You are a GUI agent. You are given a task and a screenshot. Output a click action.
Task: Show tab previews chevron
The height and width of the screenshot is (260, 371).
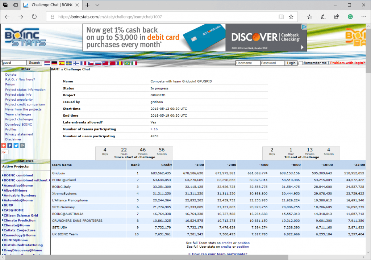point(97,5)
